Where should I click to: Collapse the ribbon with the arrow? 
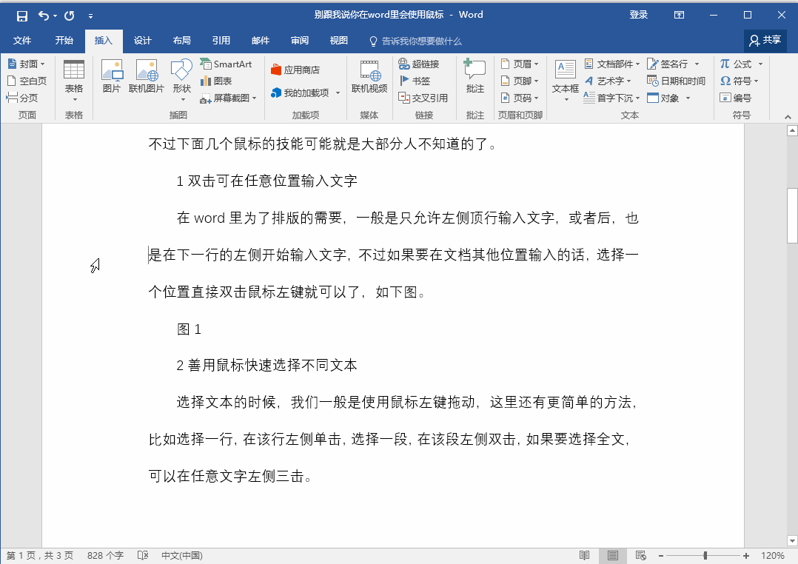[x=788, y=117]
